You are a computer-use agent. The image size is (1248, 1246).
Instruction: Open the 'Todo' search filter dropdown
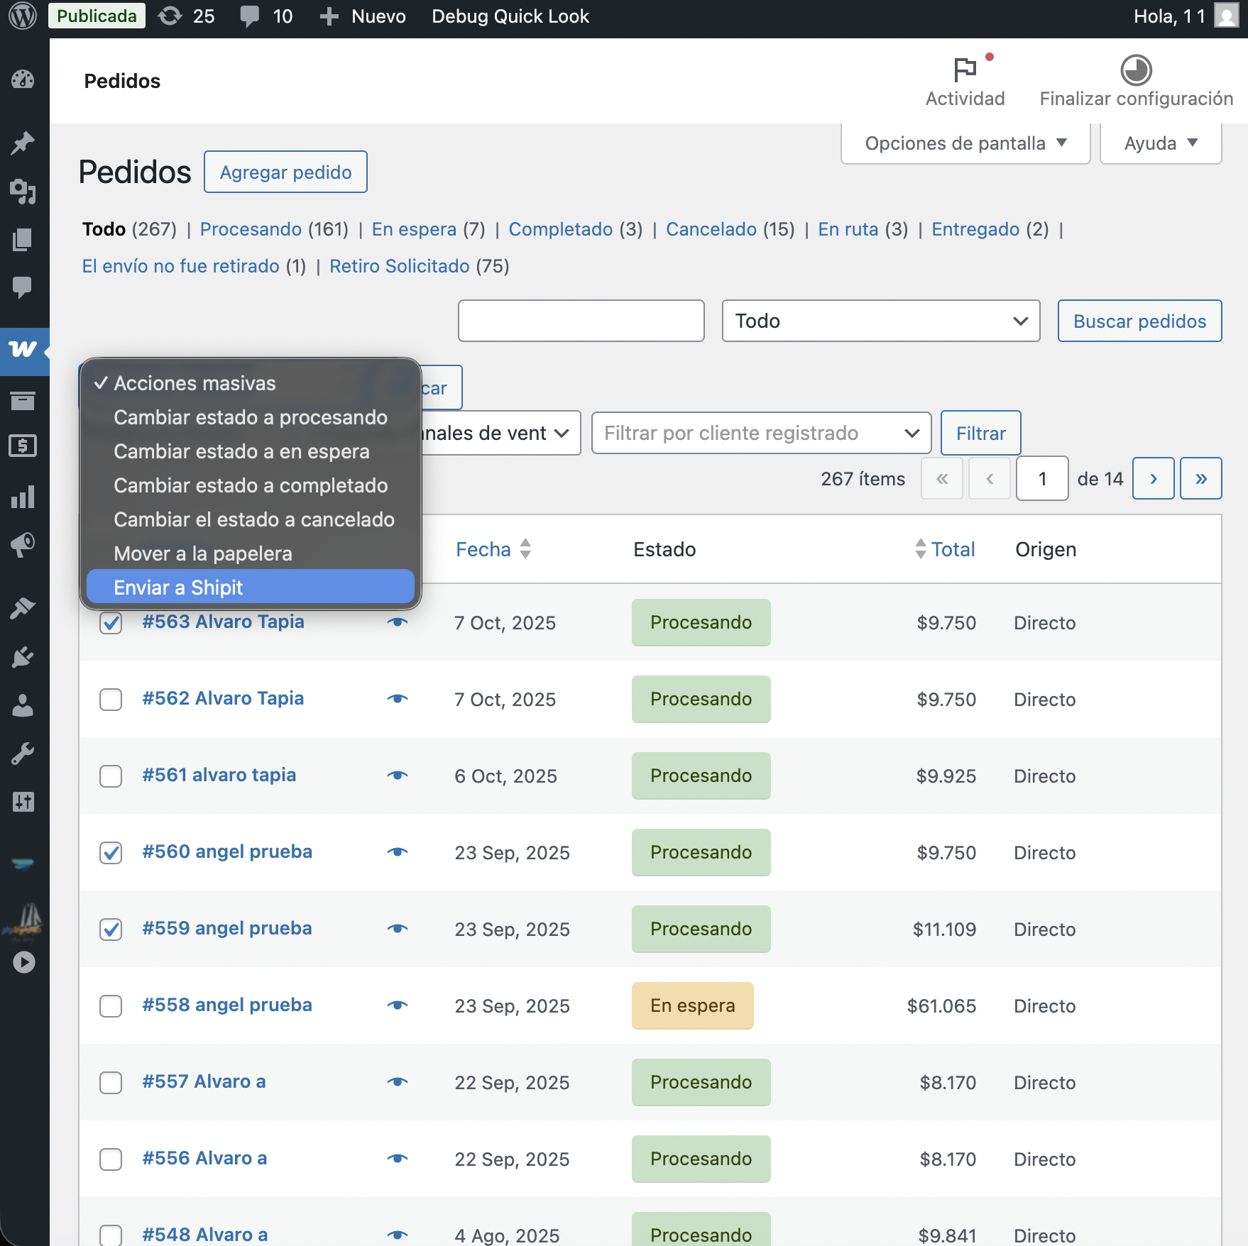click(880, 321)
